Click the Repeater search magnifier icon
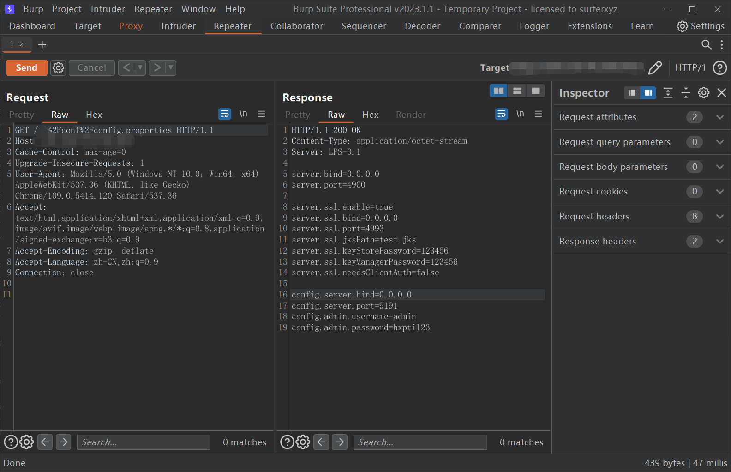 pos(706,44)
